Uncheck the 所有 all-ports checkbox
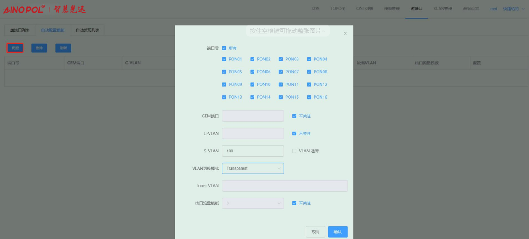Screen dimensions: 529x239 224,48
